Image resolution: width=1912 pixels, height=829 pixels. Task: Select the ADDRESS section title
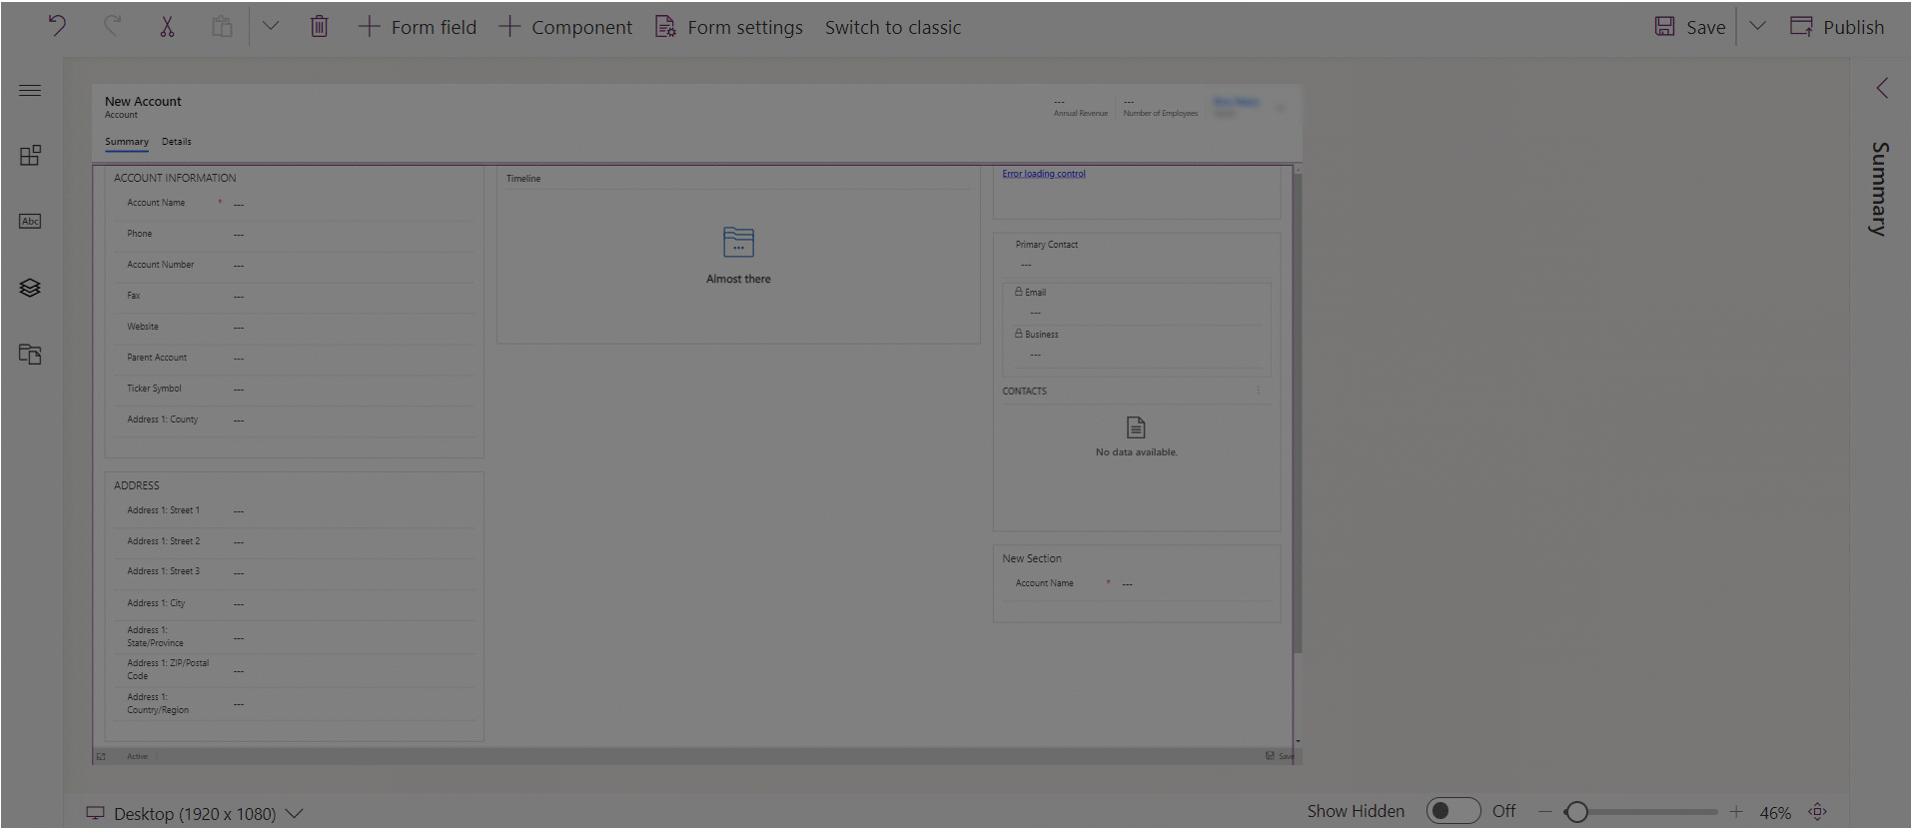click(x=137, y=485)
